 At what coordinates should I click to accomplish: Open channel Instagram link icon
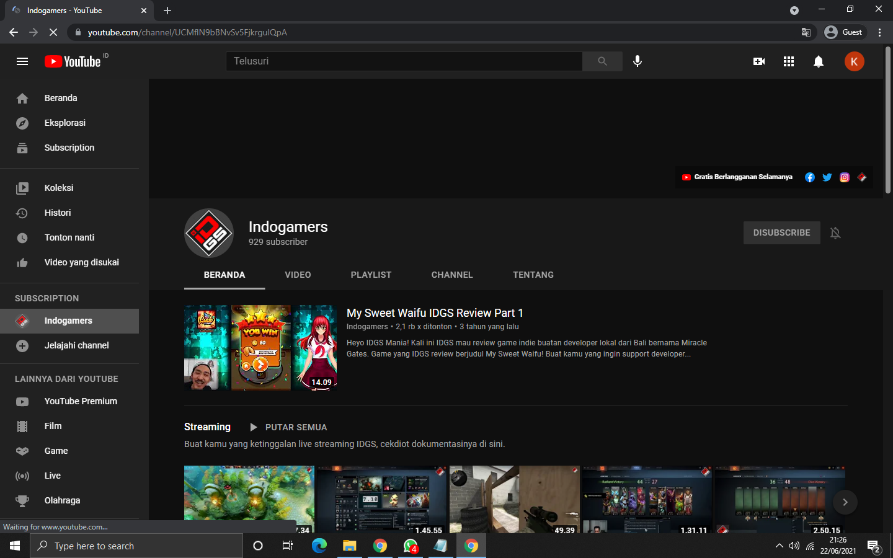click(844, 177)
